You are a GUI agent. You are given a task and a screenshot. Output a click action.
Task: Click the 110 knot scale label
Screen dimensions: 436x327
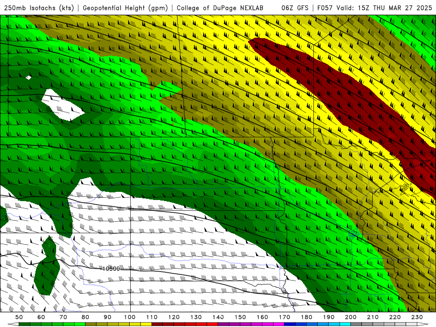tap(152, 317)
